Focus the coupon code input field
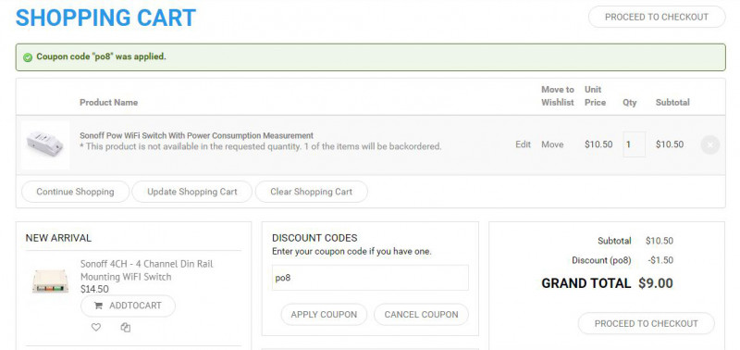Image resolution: width=740 pixels, height=350 pixels. [371, 278]
